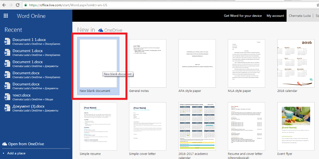Click the New blank document caption
This screenshot has width=319, height=159.
pyautogui.click(x=95, y=91)
